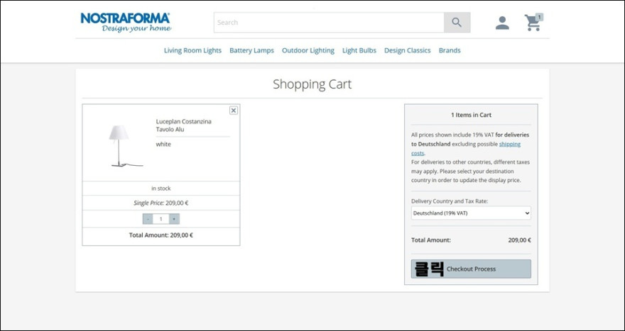Open the Delivery Country and Tax Rate dropdown
The height and width of the screenshot is (331, 625).
(471, 213)
